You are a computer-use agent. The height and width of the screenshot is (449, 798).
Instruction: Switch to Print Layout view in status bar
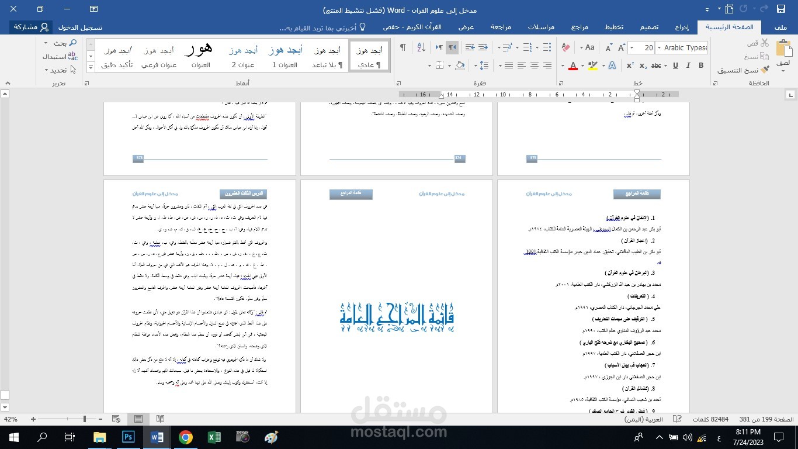point(138,419)
